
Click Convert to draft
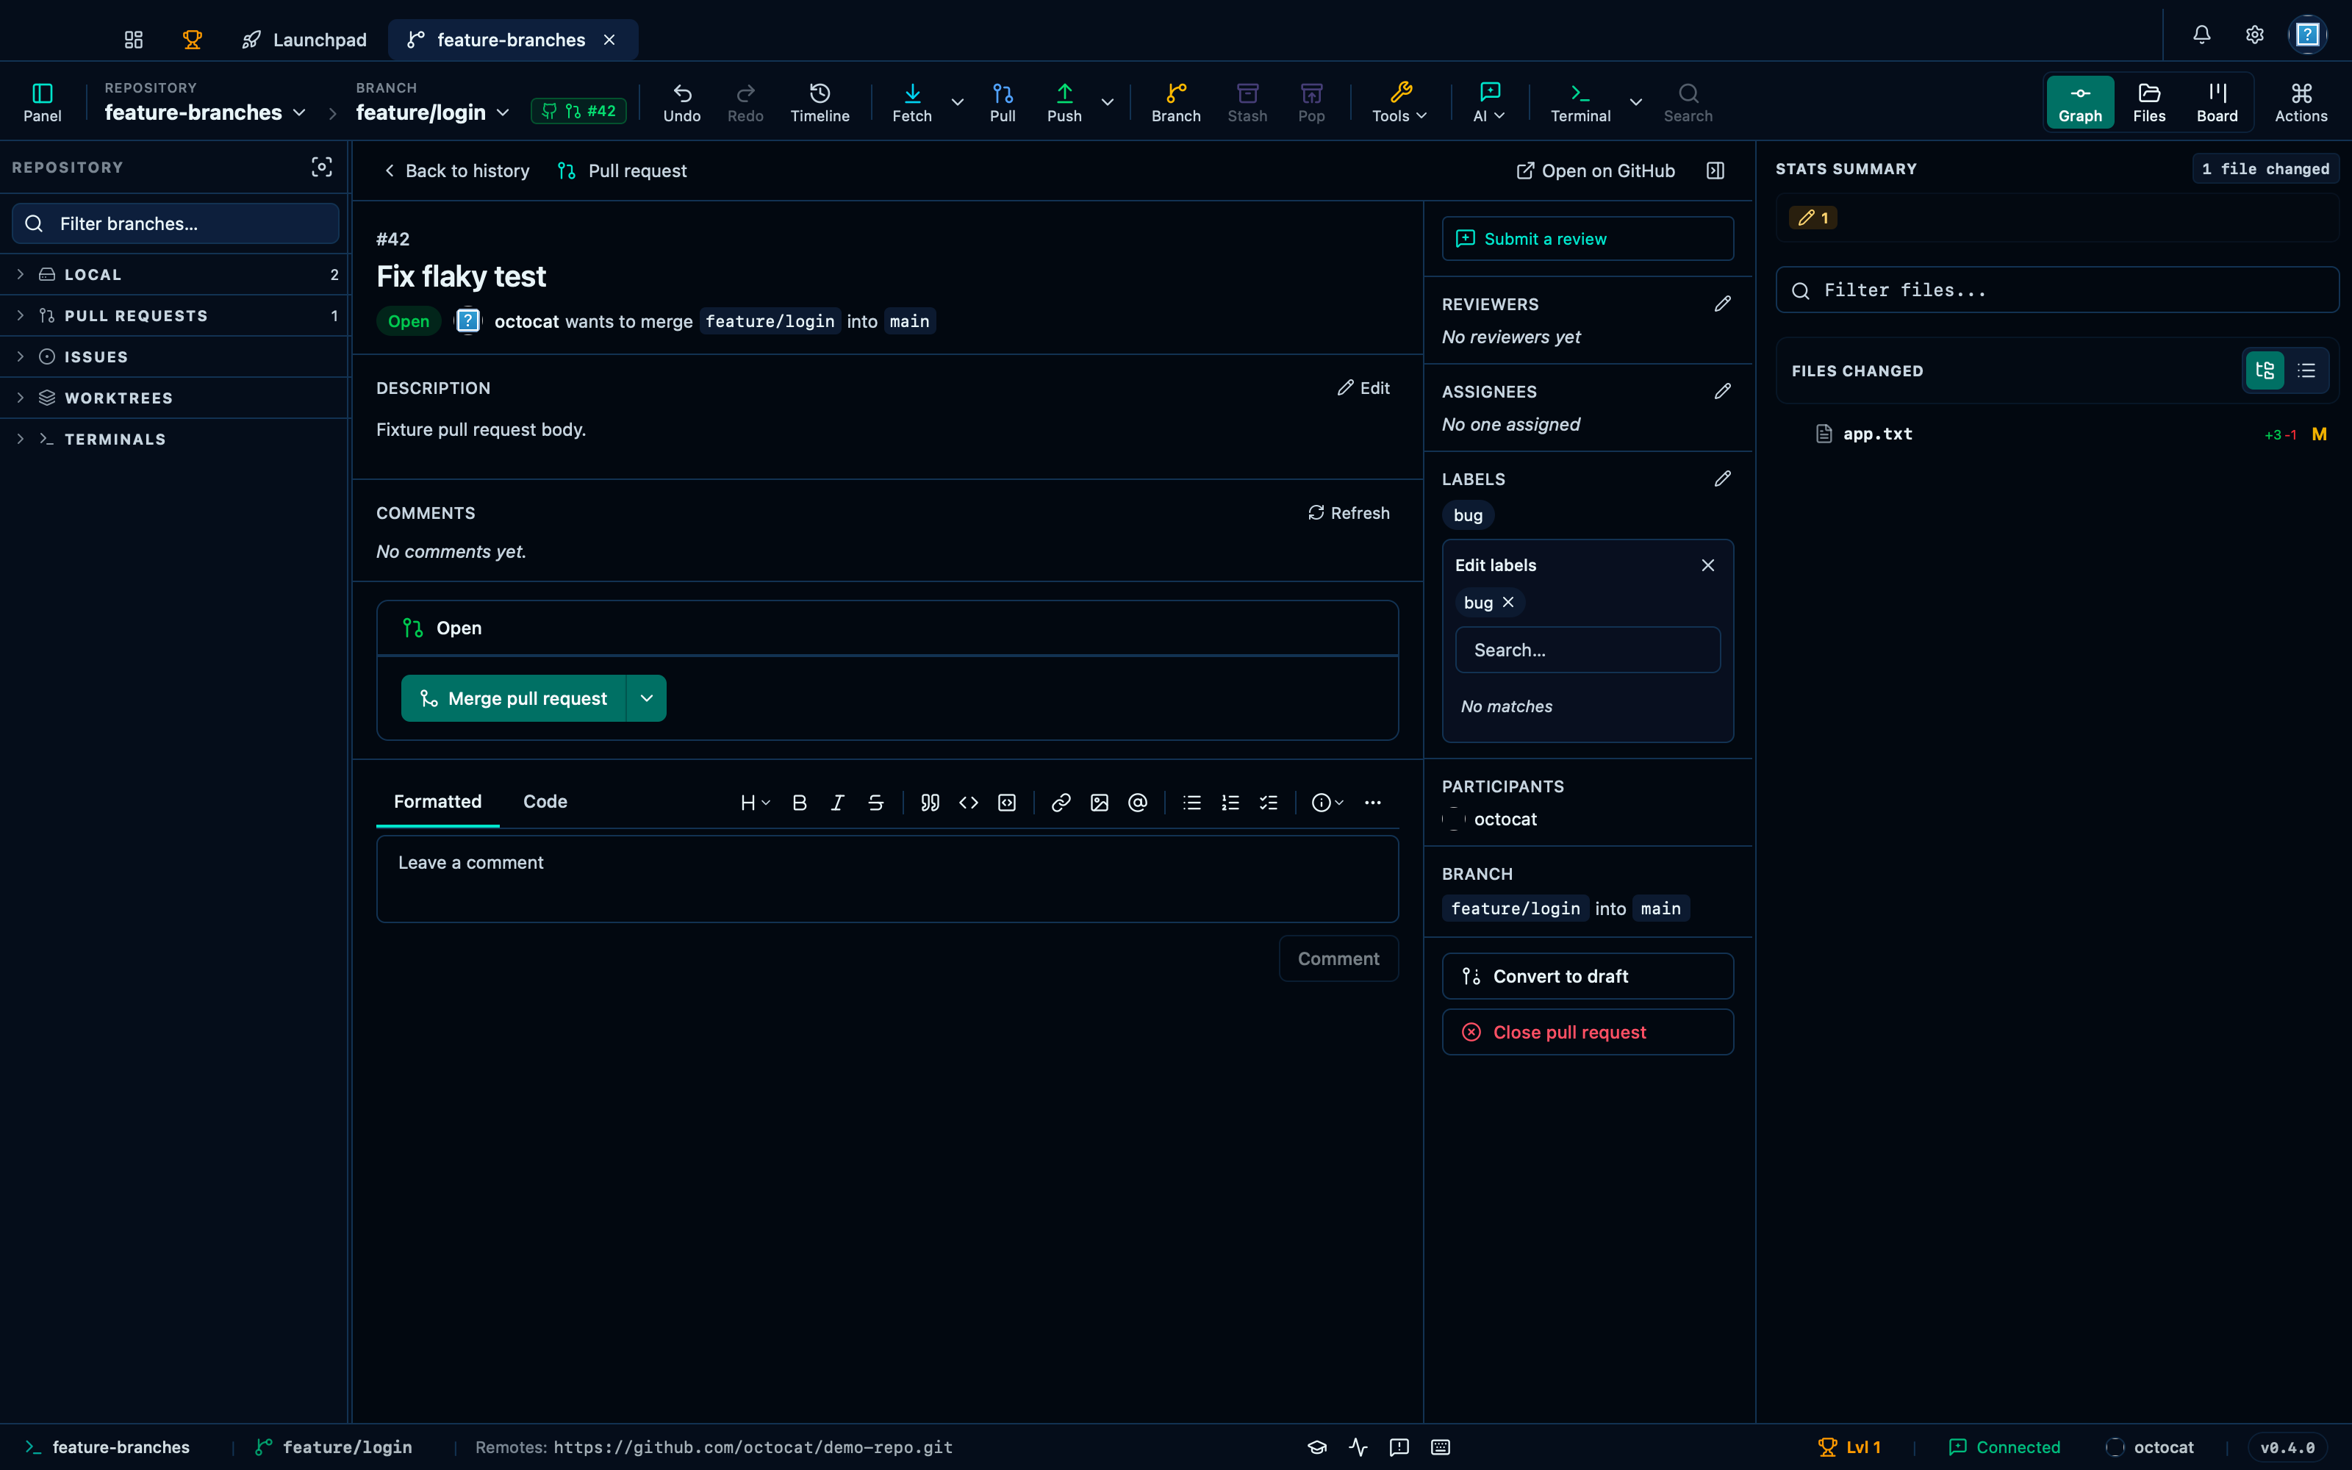click(x=1587, y=976)
